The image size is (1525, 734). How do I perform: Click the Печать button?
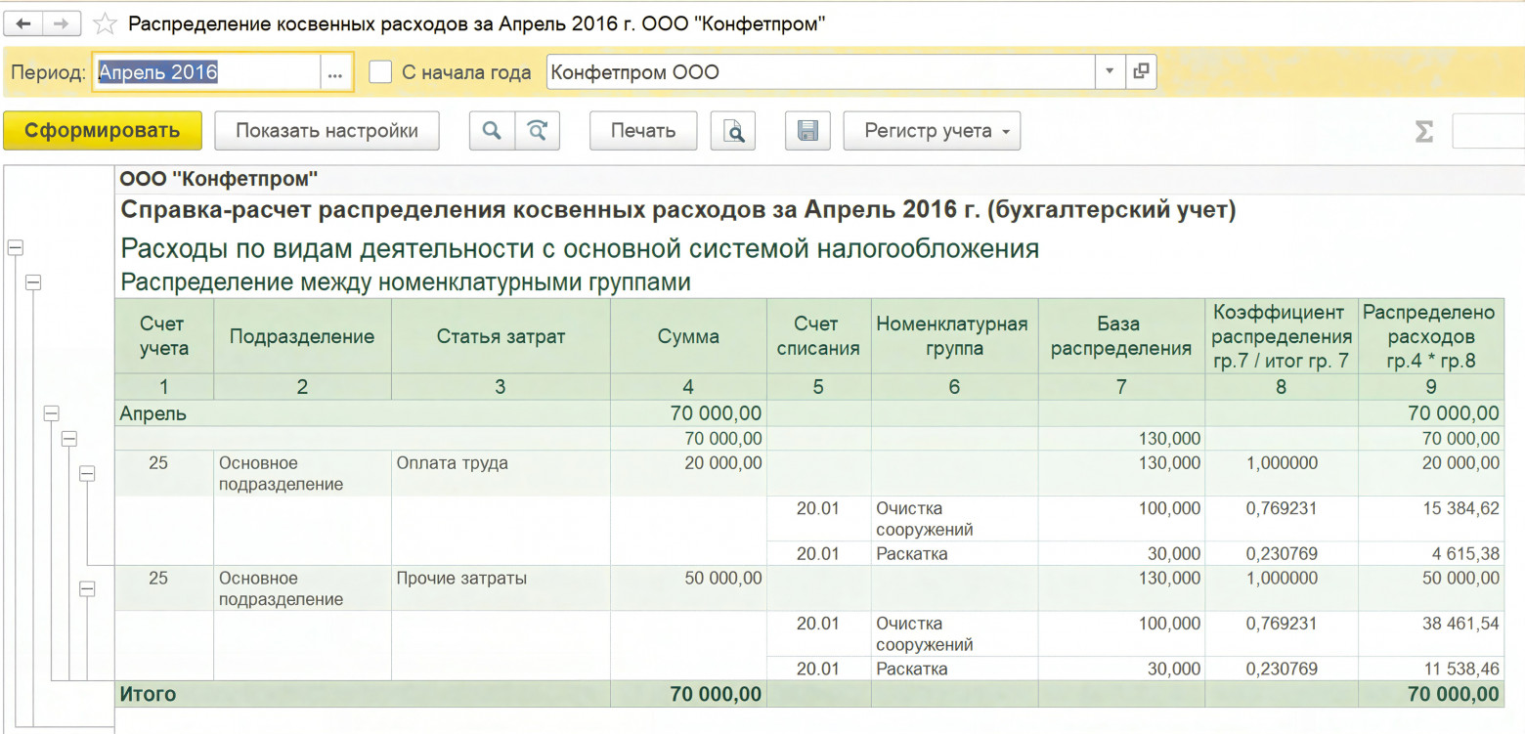(642, 130)
